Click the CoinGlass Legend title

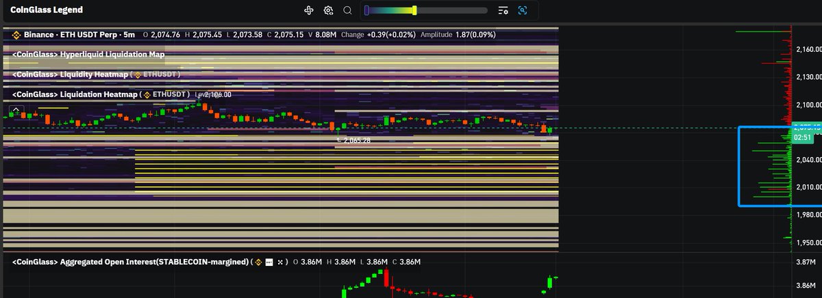tap(47, 10)
